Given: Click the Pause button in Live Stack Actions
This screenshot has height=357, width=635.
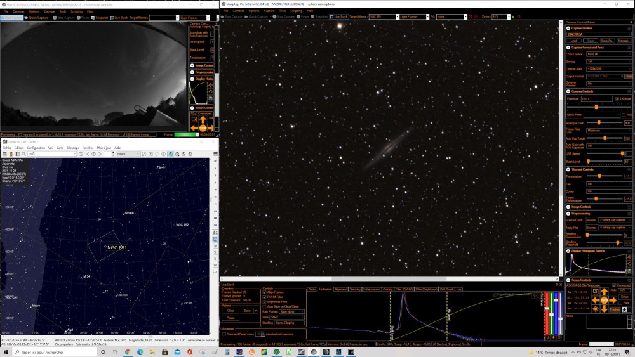Looking at the screenshot, I should coord(231,318).
